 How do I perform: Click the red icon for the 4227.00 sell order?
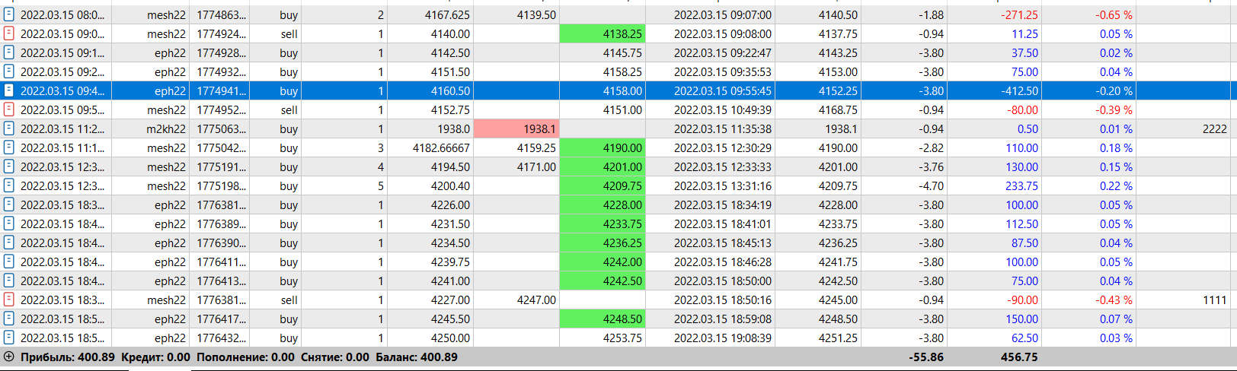coord(9,300)
